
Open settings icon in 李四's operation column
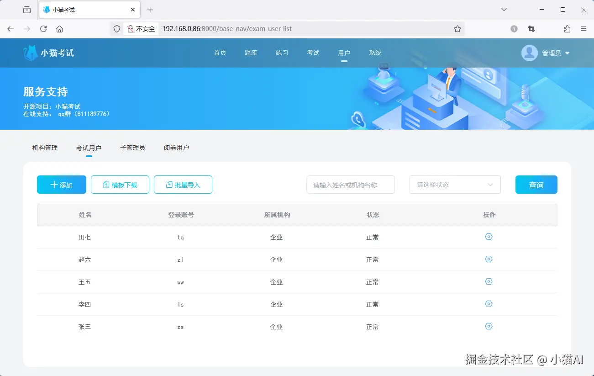[489, 304]
